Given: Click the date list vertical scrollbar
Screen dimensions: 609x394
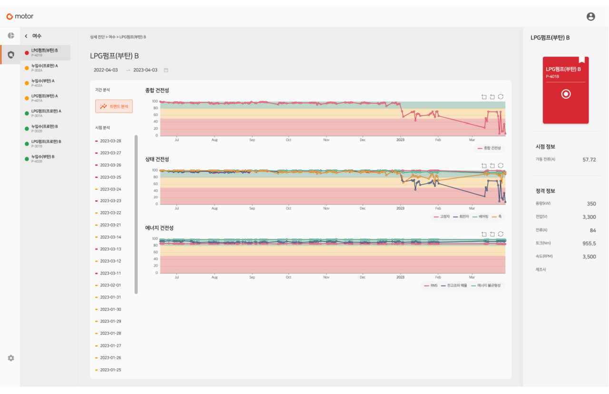Looking at the screenshot, I should tap(136, 215).
